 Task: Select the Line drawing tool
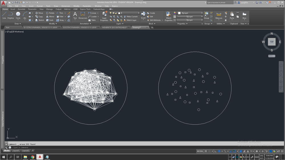click(4, 15)
